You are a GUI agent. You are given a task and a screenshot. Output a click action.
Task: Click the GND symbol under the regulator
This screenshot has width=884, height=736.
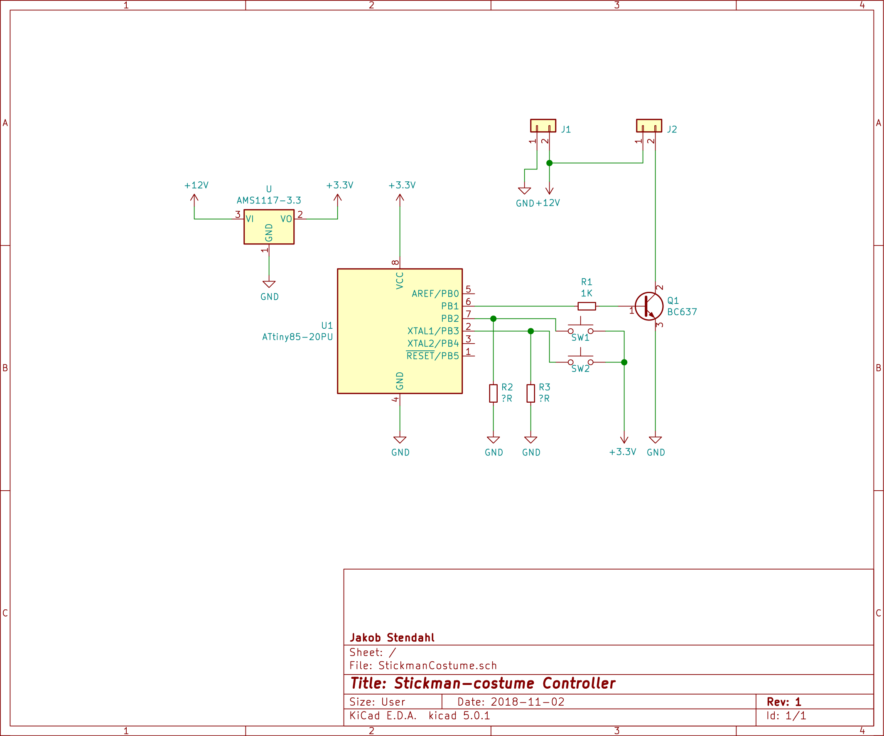pyautogui.click(x=269, y=285)
